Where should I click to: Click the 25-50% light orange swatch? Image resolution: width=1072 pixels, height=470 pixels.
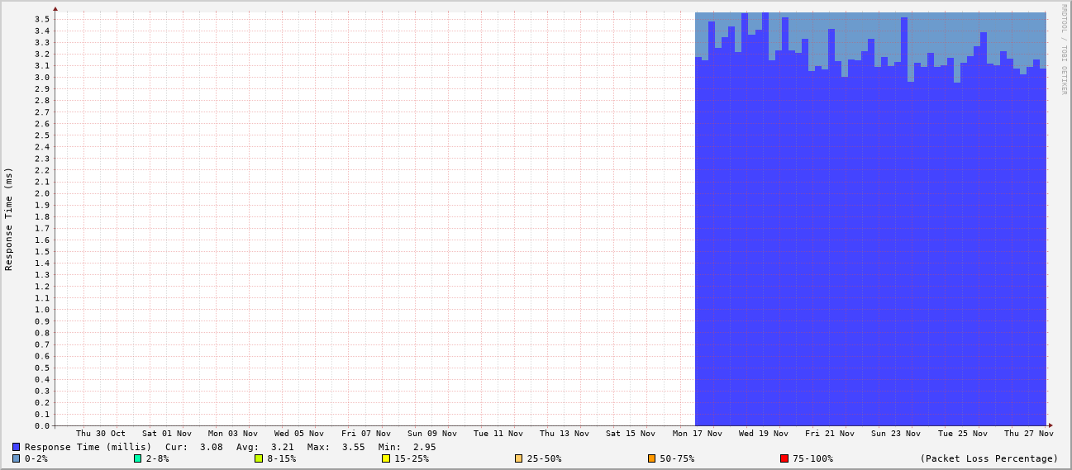pos(518,458)
